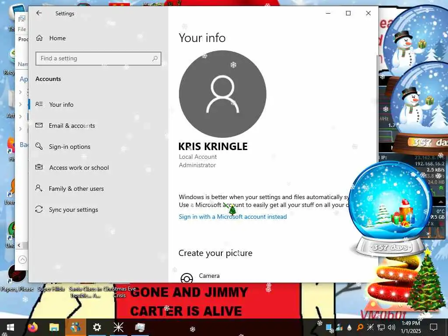This screenshot has width=448, height=336.
Task: Click the Camera icon under Create your picture
Action: click(187, 278)
